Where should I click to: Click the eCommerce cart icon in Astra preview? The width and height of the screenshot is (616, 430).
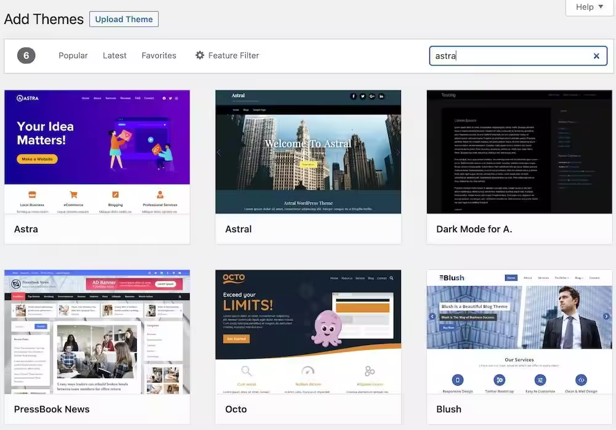(x=73, y=195)
